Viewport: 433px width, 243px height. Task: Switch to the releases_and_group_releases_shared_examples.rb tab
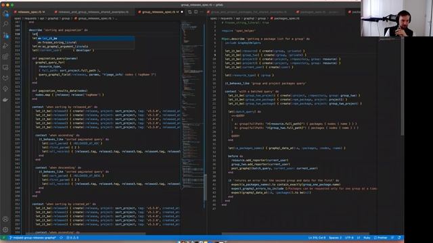91,12
